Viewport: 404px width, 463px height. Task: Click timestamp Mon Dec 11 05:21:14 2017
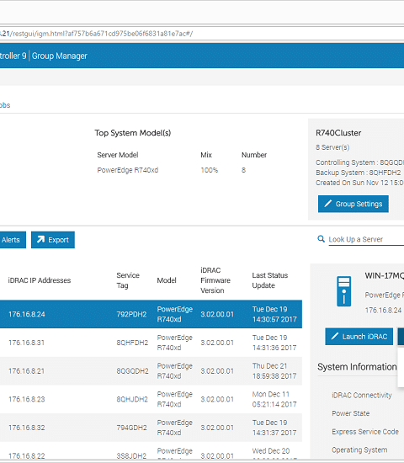click(274, 399)
